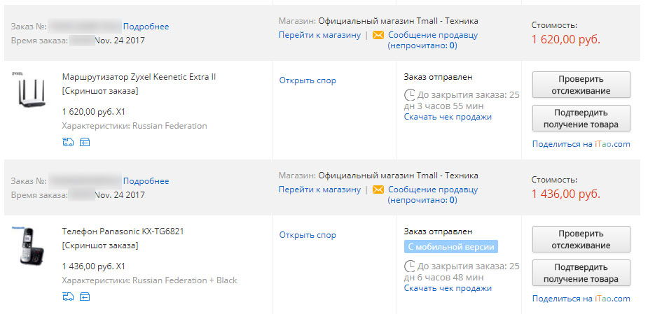Confirm receipt of the Panasonic phone
This screenshot has width=648, height=314.
point(581,273)
